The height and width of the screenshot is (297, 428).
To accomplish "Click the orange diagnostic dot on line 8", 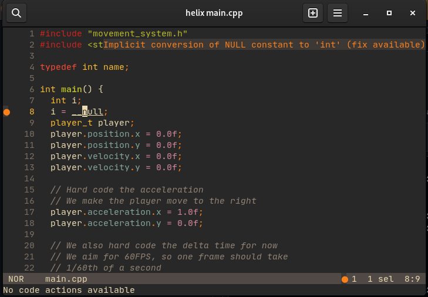I will tap(7, 112).
